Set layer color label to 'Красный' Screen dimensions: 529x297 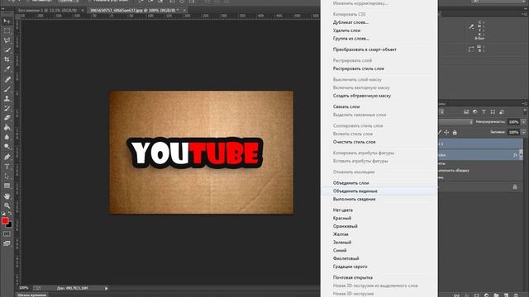pos(341,218)
